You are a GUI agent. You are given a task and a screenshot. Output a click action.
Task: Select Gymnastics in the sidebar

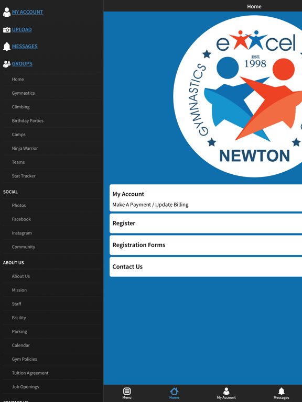51,93
